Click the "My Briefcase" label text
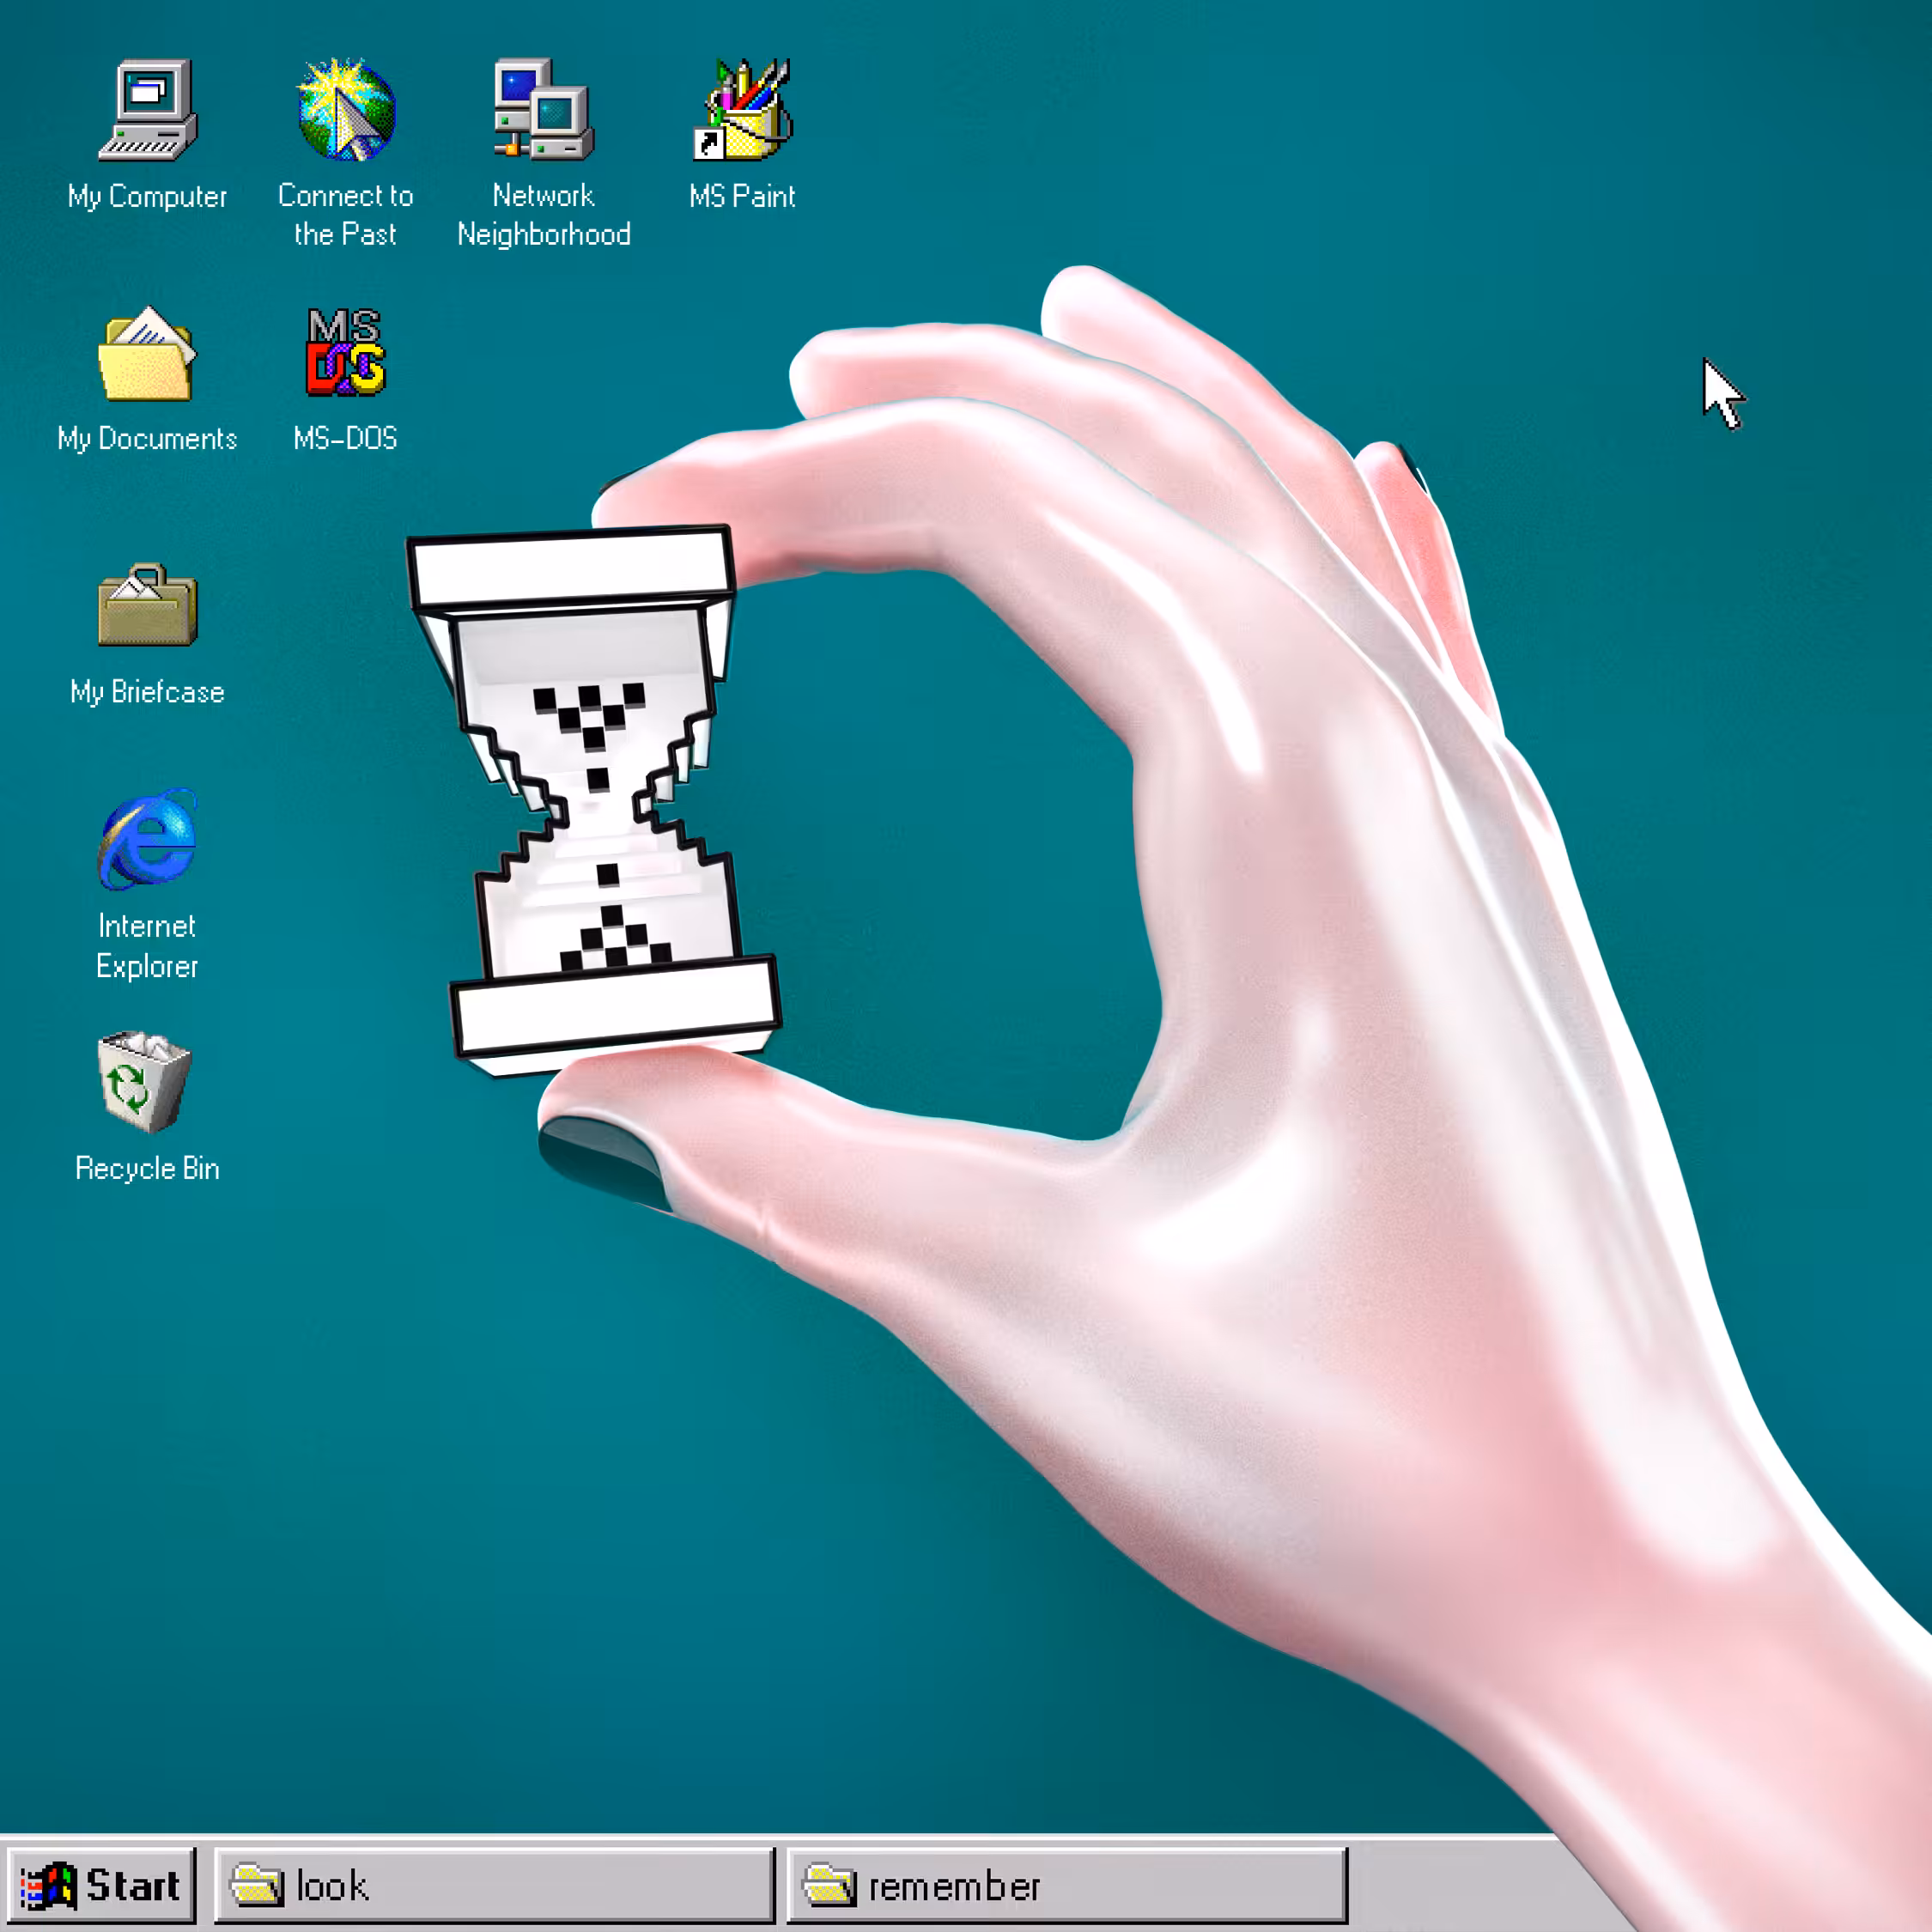1932x1932 pixels. (147, 692)
